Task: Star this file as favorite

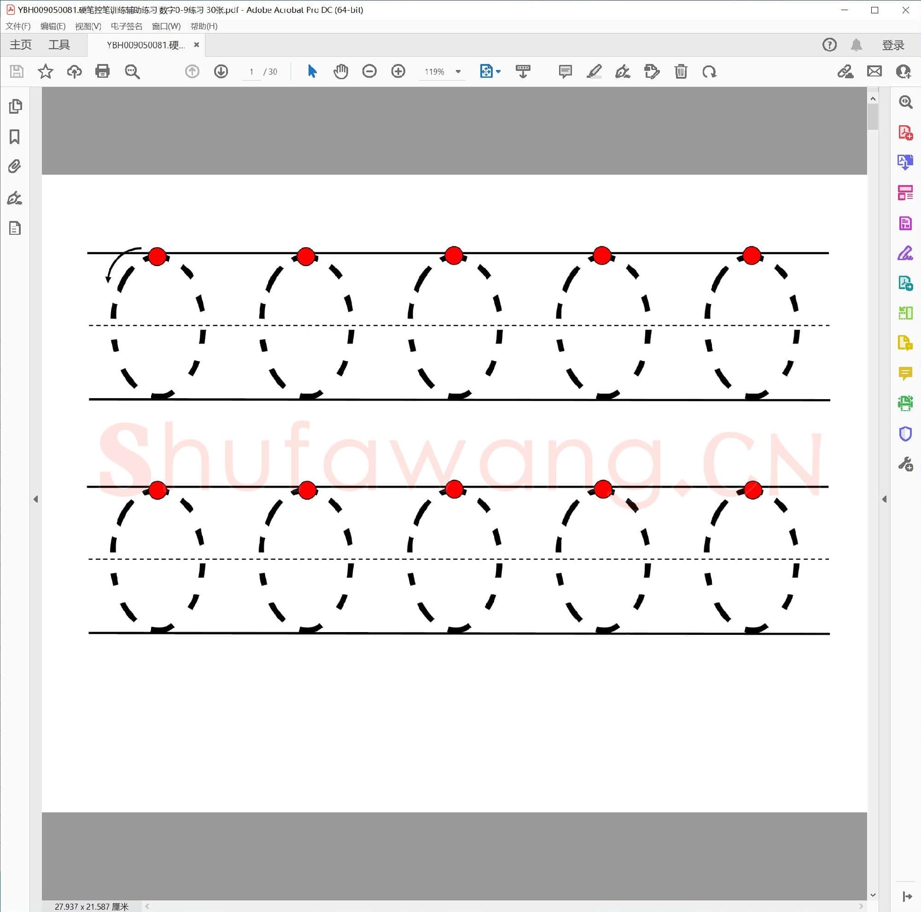Action: (x=45, y=71)
